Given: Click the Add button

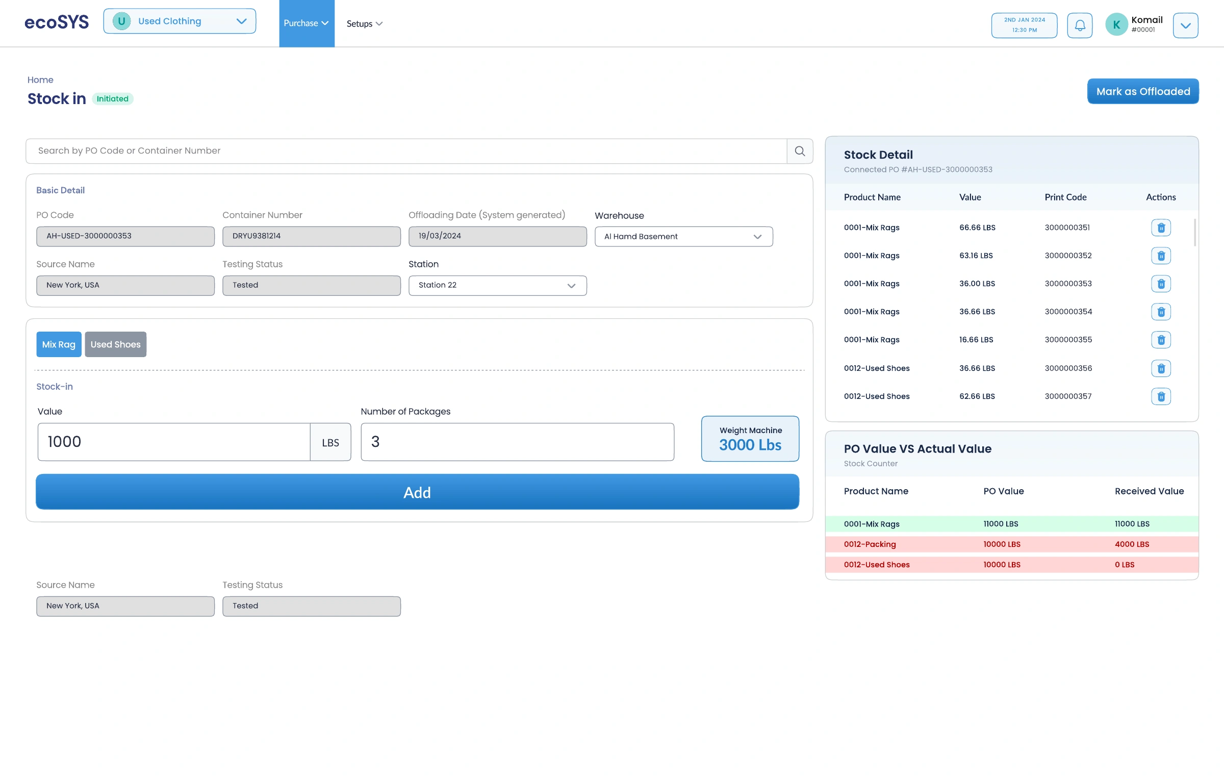Looking at the screenshot, I should pyautogui.click(x=417, y=492).
